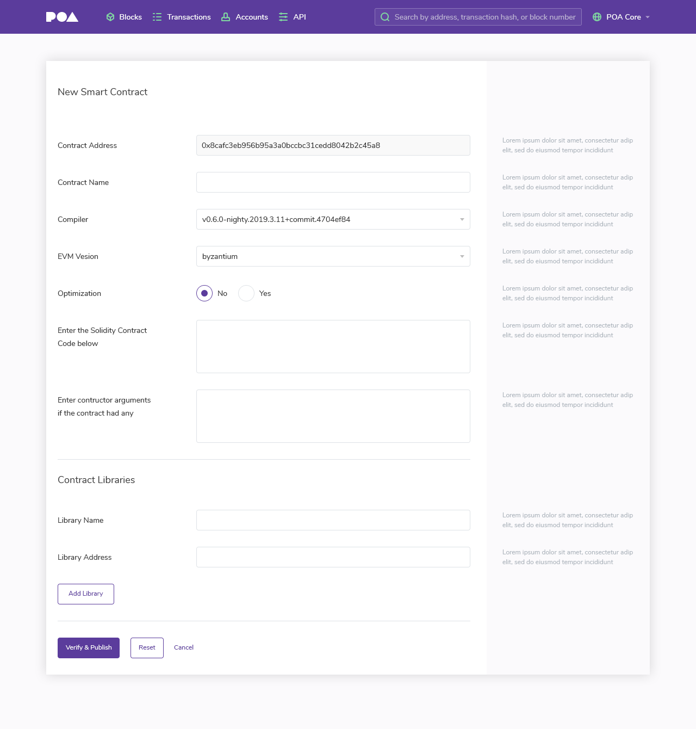Click the Optimization label
The image size is (696, 729).
[x=79, y=293]
